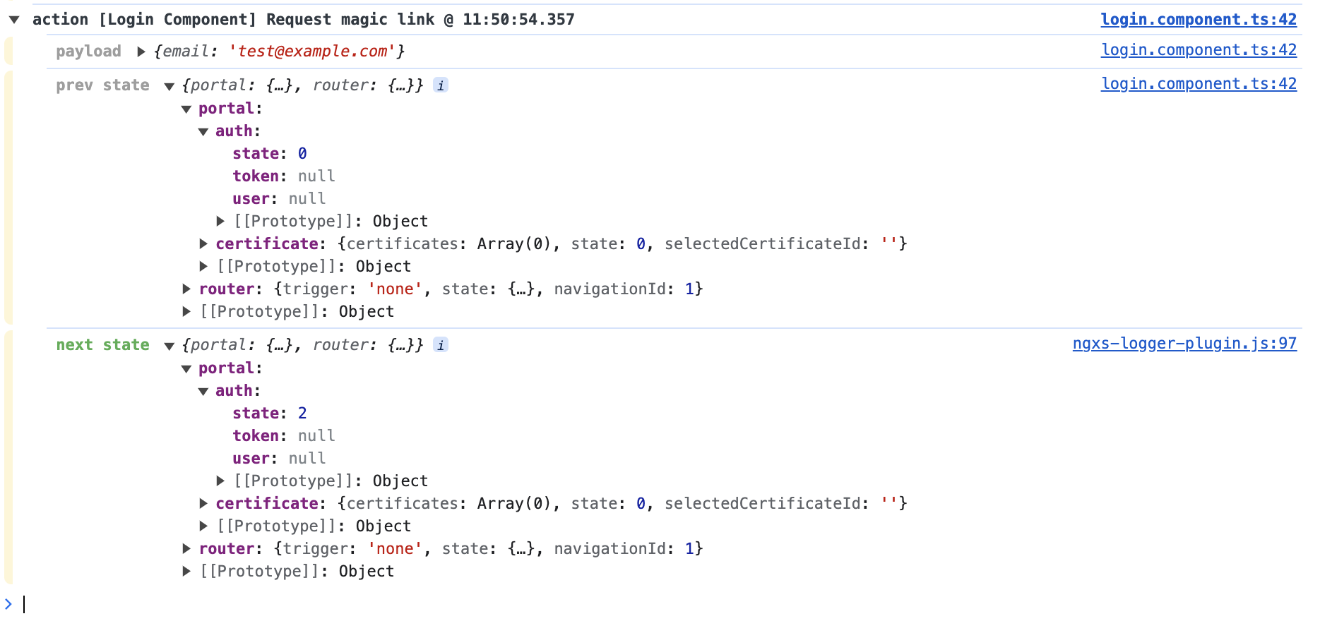Screen dimensions: 1332x621
Task: Collapse the portal node under prev state
Action: coord(186,109)
